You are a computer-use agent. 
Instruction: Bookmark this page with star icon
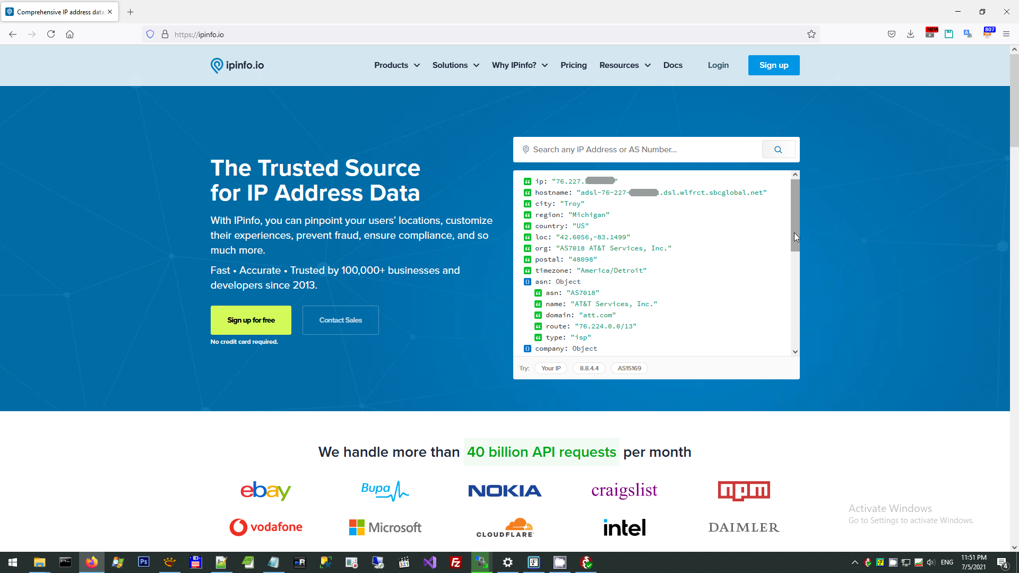tap(811, 34)
